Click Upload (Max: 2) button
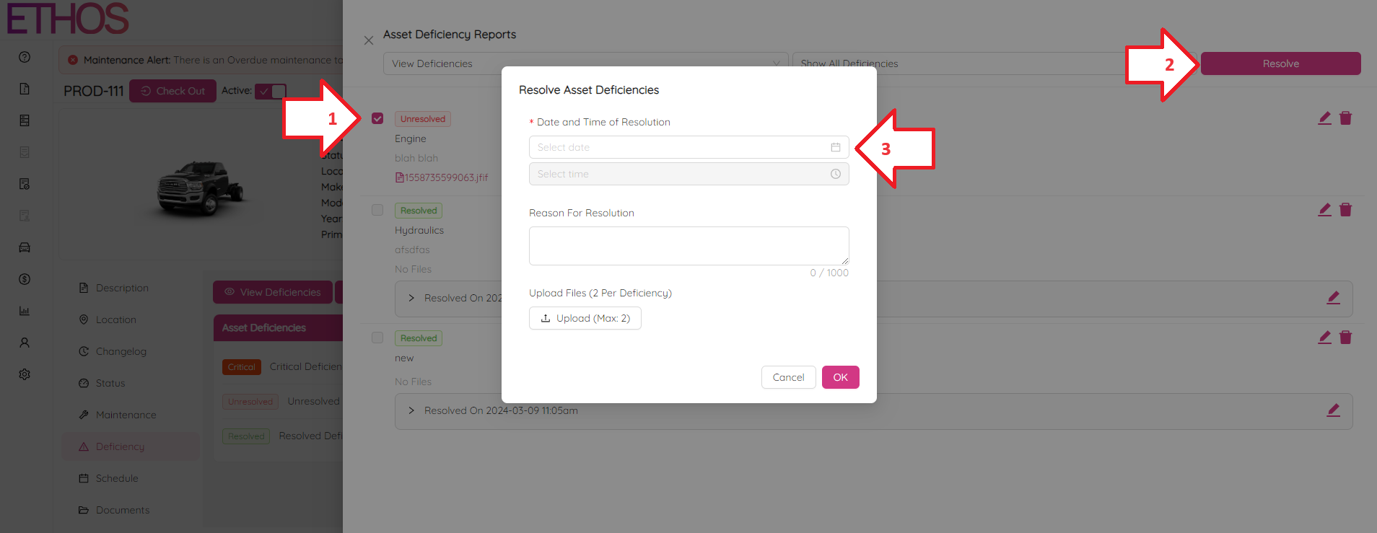The width and height of the screenshot is (1377, 533). (x=585, y=318)
